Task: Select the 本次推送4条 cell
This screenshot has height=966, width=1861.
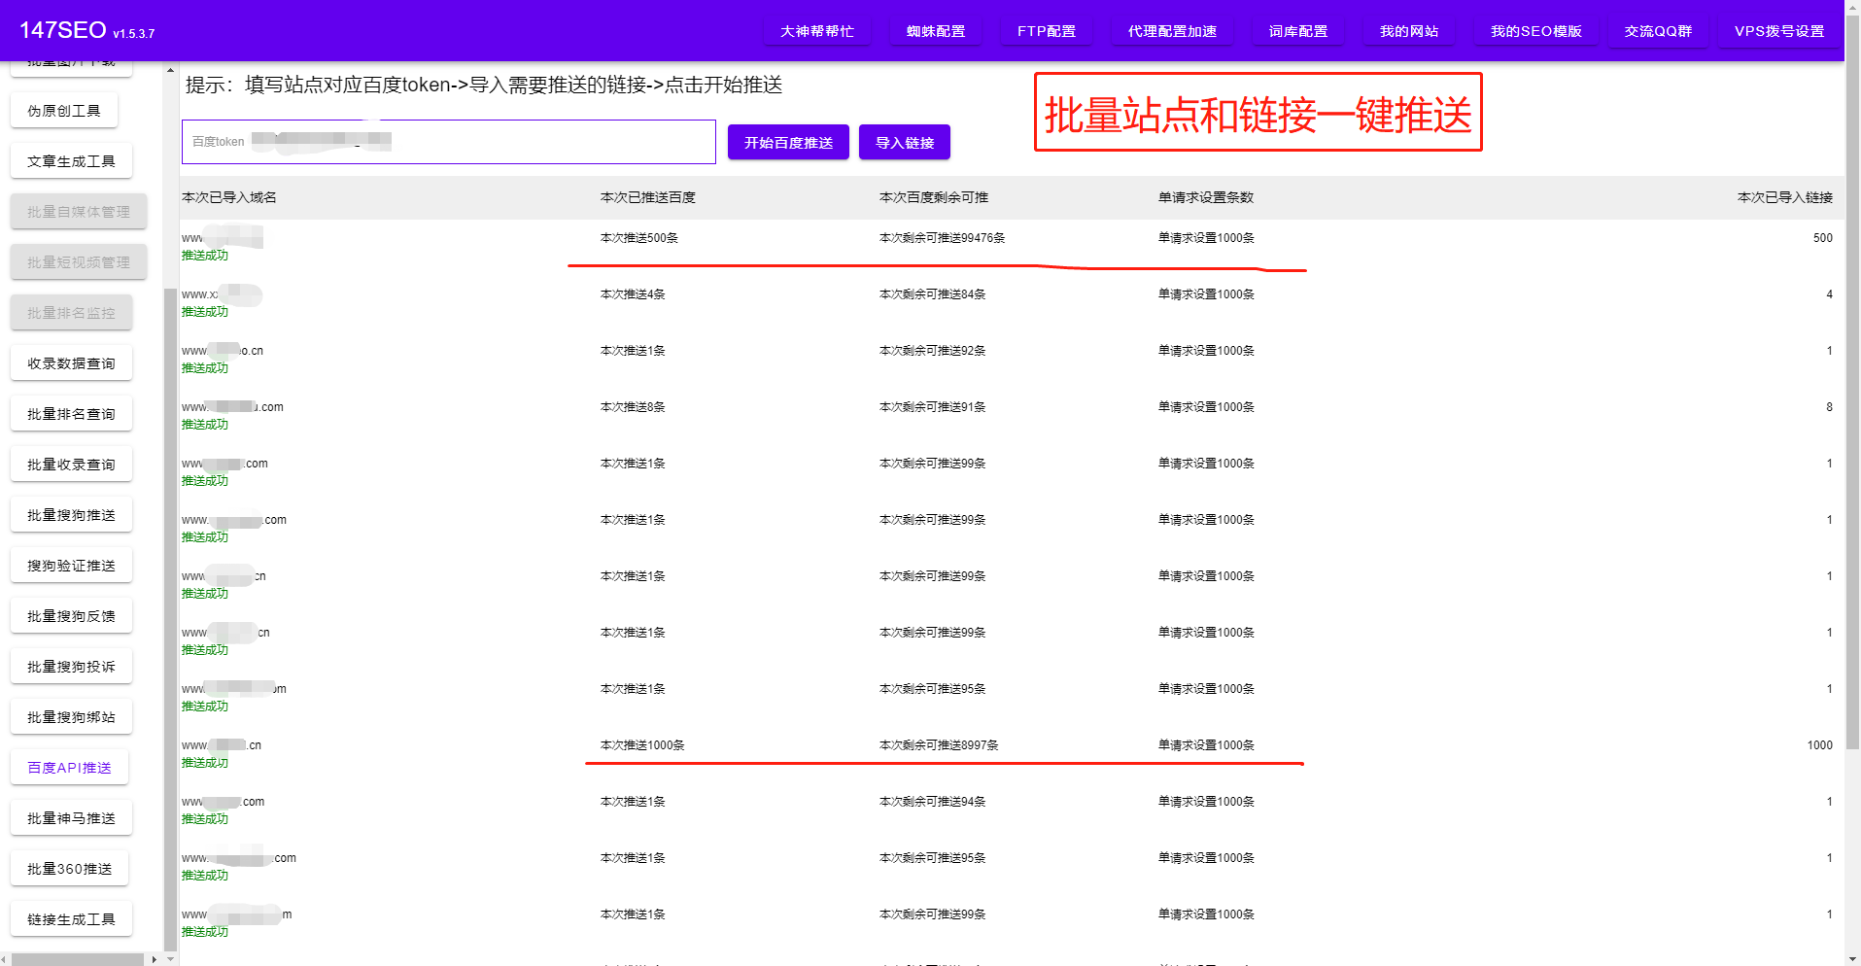Action: point(633,294)
